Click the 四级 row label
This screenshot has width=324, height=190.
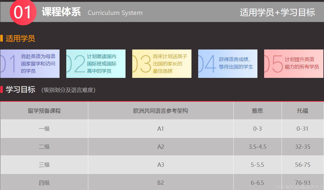coord(44,183)
